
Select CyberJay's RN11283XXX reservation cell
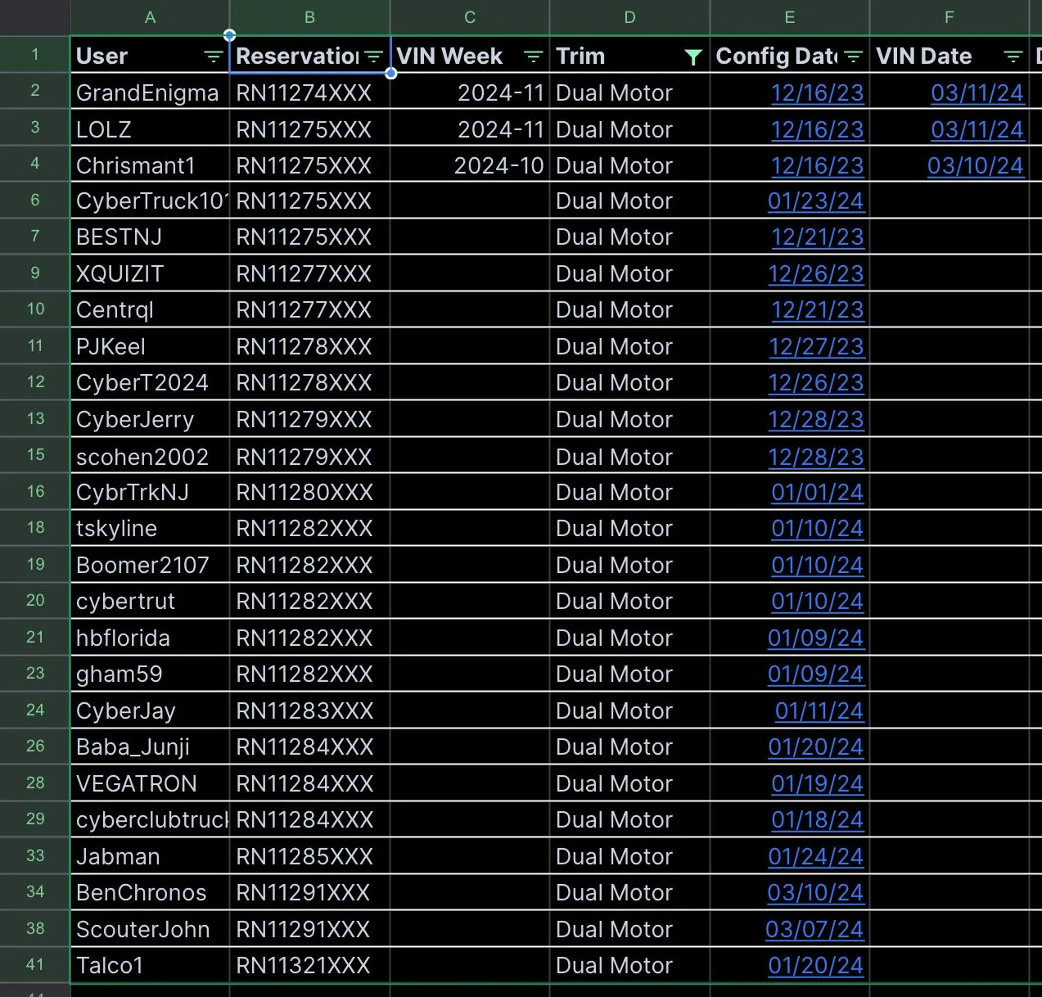pyautogui.click(x=309, y=711)
